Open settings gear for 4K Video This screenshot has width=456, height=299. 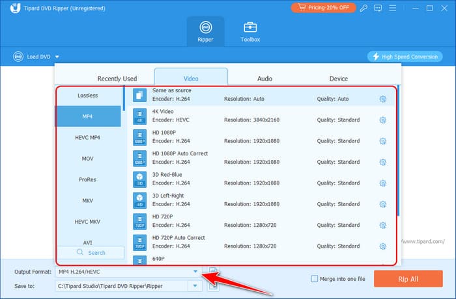coord(383,120)
